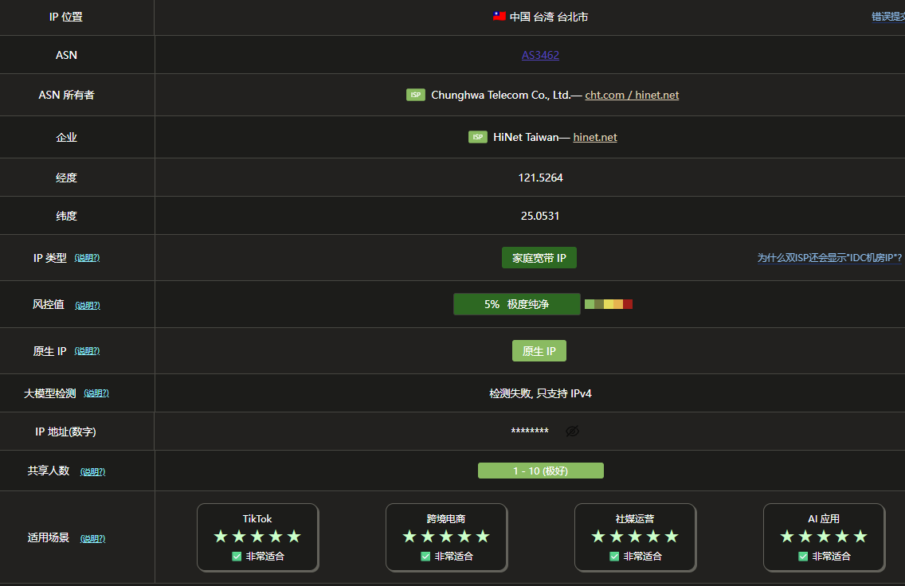The width and height of the screenshot is (905, 586).
Task: Open the hinet.net link in 企业 row
Action: tap(595, 137)
